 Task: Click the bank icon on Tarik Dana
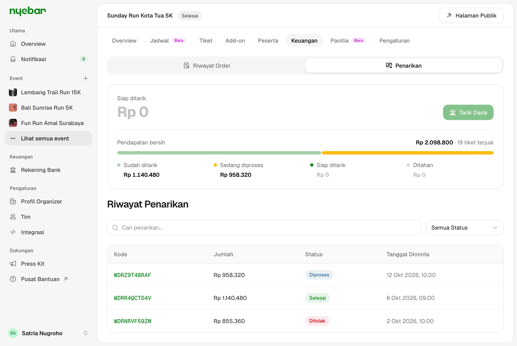click(453, 112)
